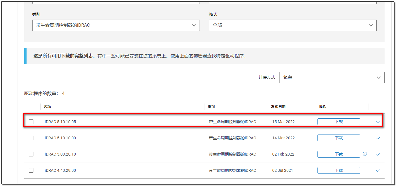This screenshot has width=396, height=186.
Task: Check the checkbox for iDRAC 4.40.29.00
Action: (x=31, y=170)
